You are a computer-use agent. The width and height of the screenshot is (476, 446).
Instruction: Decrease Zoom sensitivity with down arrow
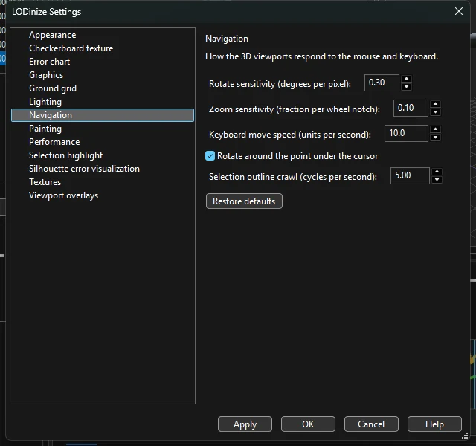[436, 112]
